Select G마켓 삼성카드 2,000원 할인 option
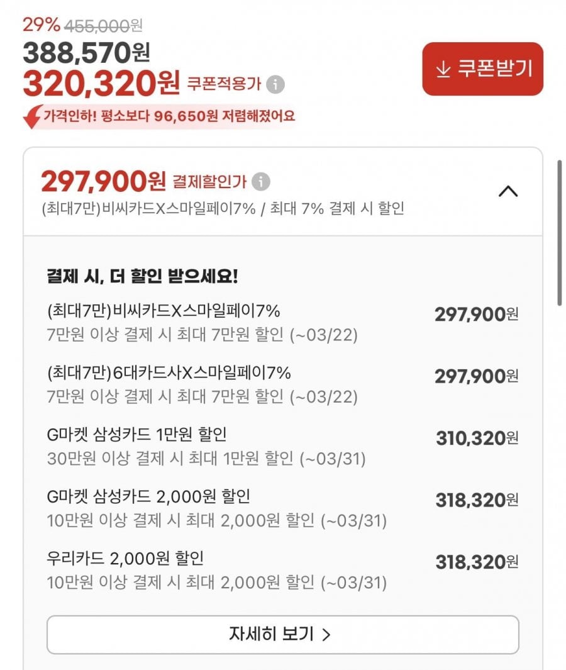 (x=148, y=496)
